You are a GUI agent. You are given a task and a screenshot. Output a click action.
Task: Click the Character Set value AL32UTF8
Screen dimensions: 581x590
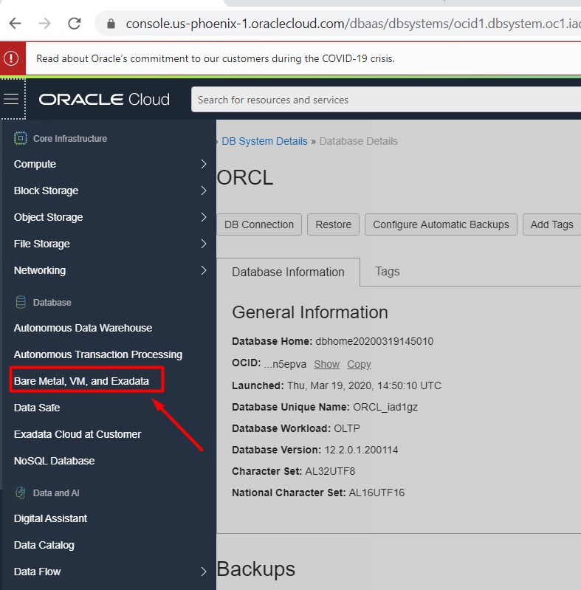click(x=330, y=471)
